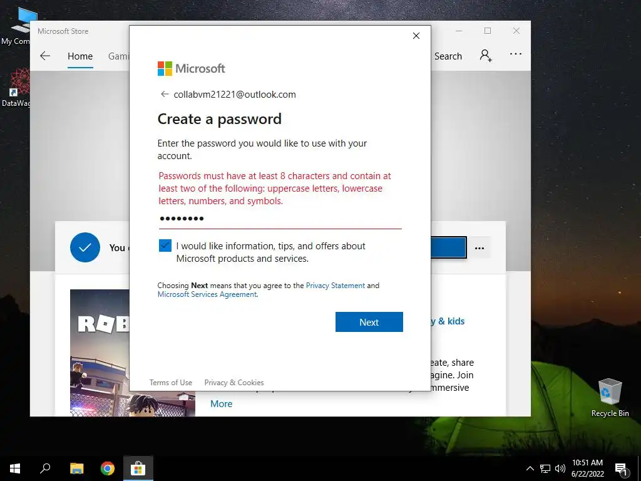
Task: Click the blue button in the Store banner
Action: click(x=448, y=247)
